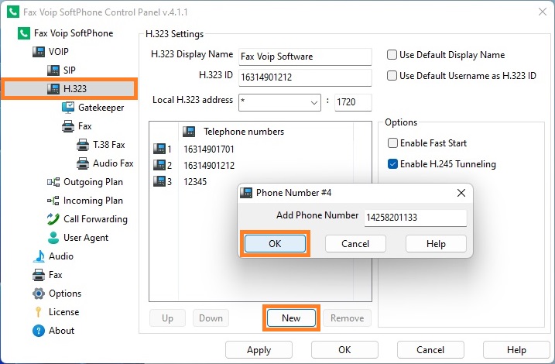Select telephone number 16314901701
Viewport: 555px width, 364px height.
[209, 149]
